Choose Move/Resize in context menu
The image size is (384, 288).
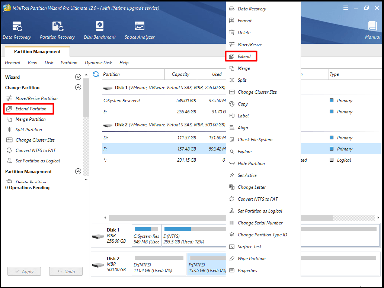click(x=263, y=45)
